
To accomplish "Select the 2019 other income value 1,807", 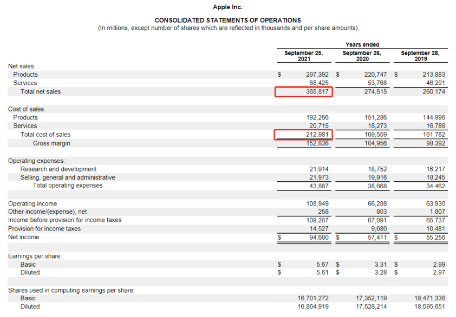I will pos(438,212).
